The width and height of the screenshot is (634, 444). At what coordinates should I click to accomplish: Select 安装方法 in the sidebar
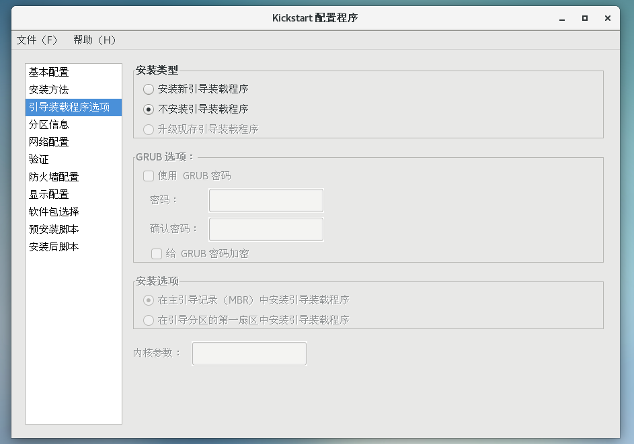(73, 90)
